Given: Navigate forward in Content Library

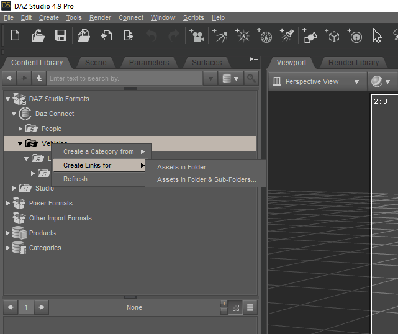Looking at the screenshot, I should 24,78.
